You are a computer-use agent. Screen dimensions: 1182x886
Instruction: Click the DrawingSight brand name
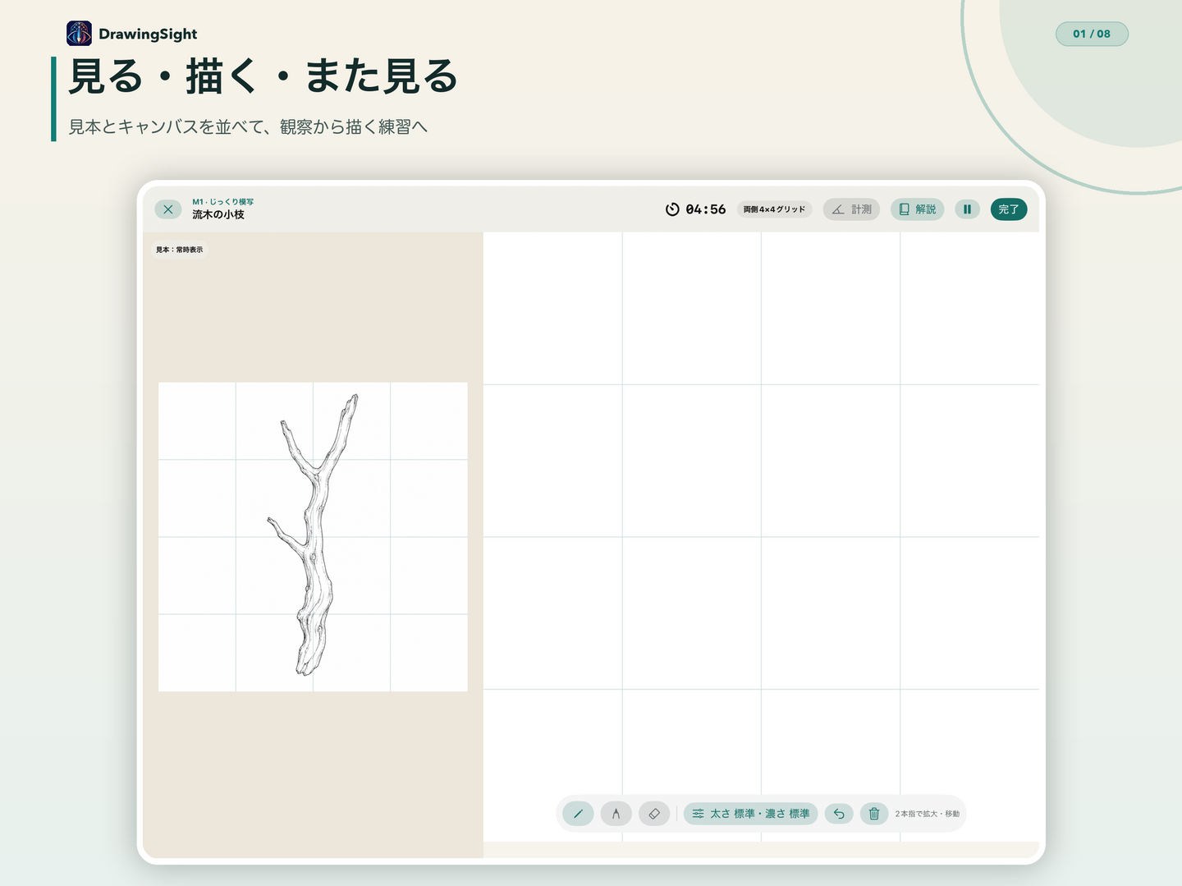pos(148,34)
